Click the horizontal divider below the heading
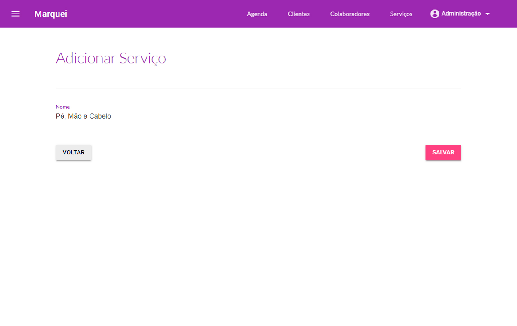This screenshot has width=517, height=326. coord(258,88)
